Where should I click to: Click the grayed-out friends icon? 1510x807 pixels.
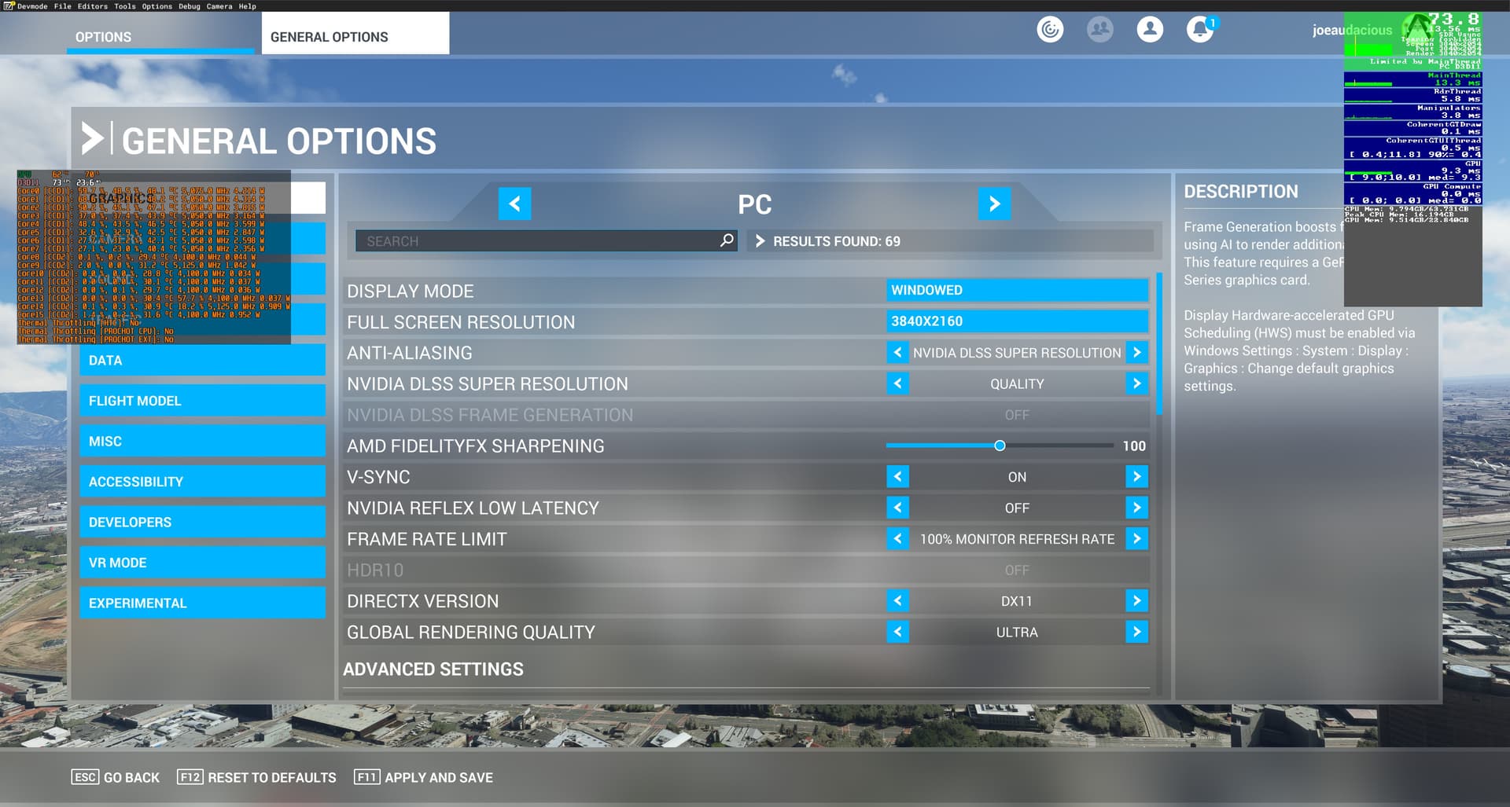(1100, 29)
